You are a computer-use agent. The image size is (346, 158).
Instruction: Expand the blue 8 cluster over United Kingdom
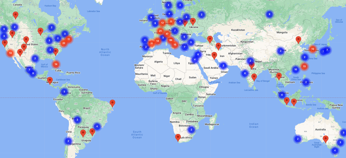click(x=151, y=18)
